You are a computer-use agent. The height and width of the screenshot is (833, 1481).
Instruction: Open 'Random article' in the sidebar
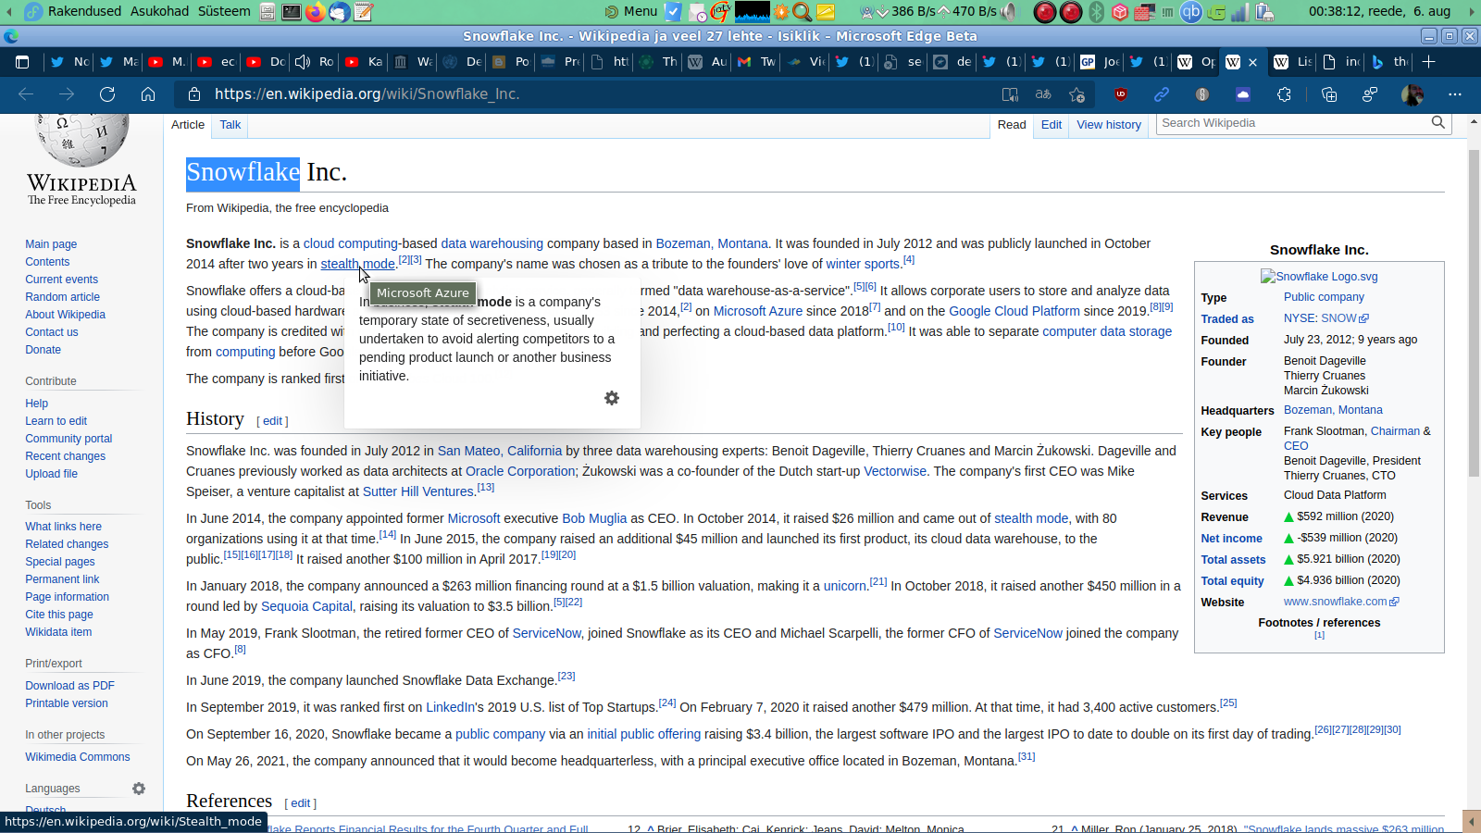point(63,297)
